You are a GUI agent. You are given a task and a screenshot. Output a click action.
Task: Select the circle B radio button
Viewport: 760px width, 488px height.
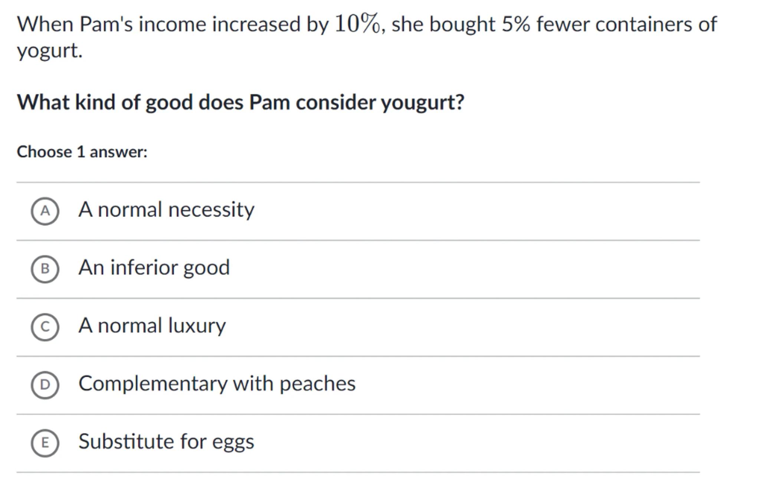[x=45, y=269]
